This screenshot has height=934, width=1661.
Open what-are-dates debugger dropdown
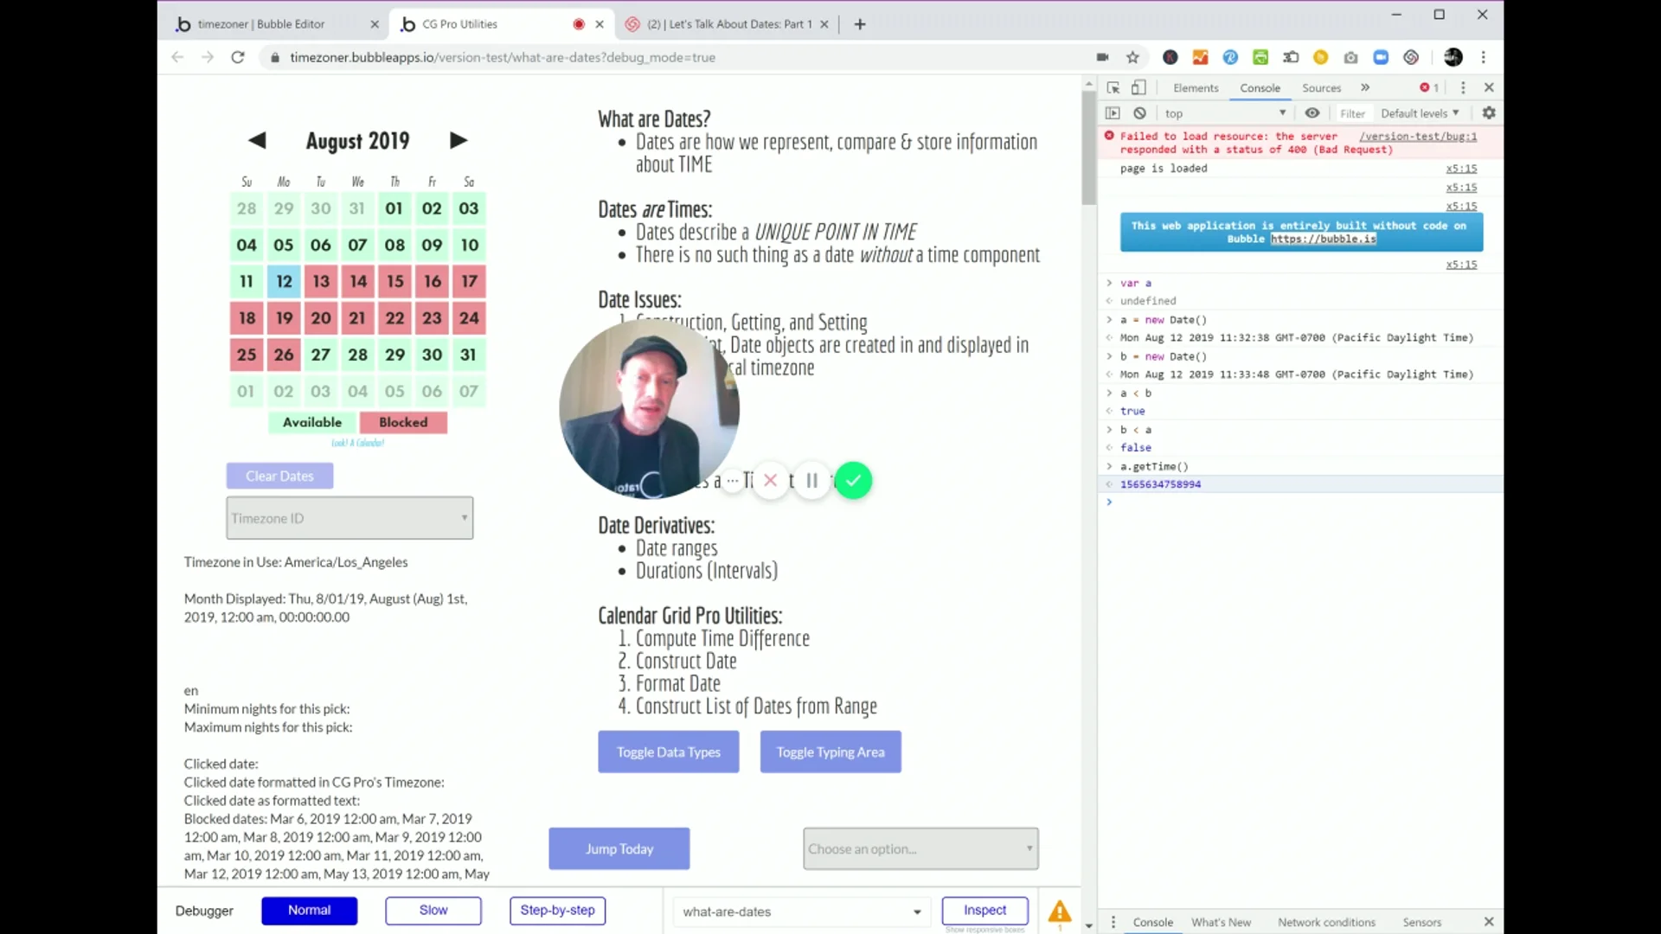801,912
